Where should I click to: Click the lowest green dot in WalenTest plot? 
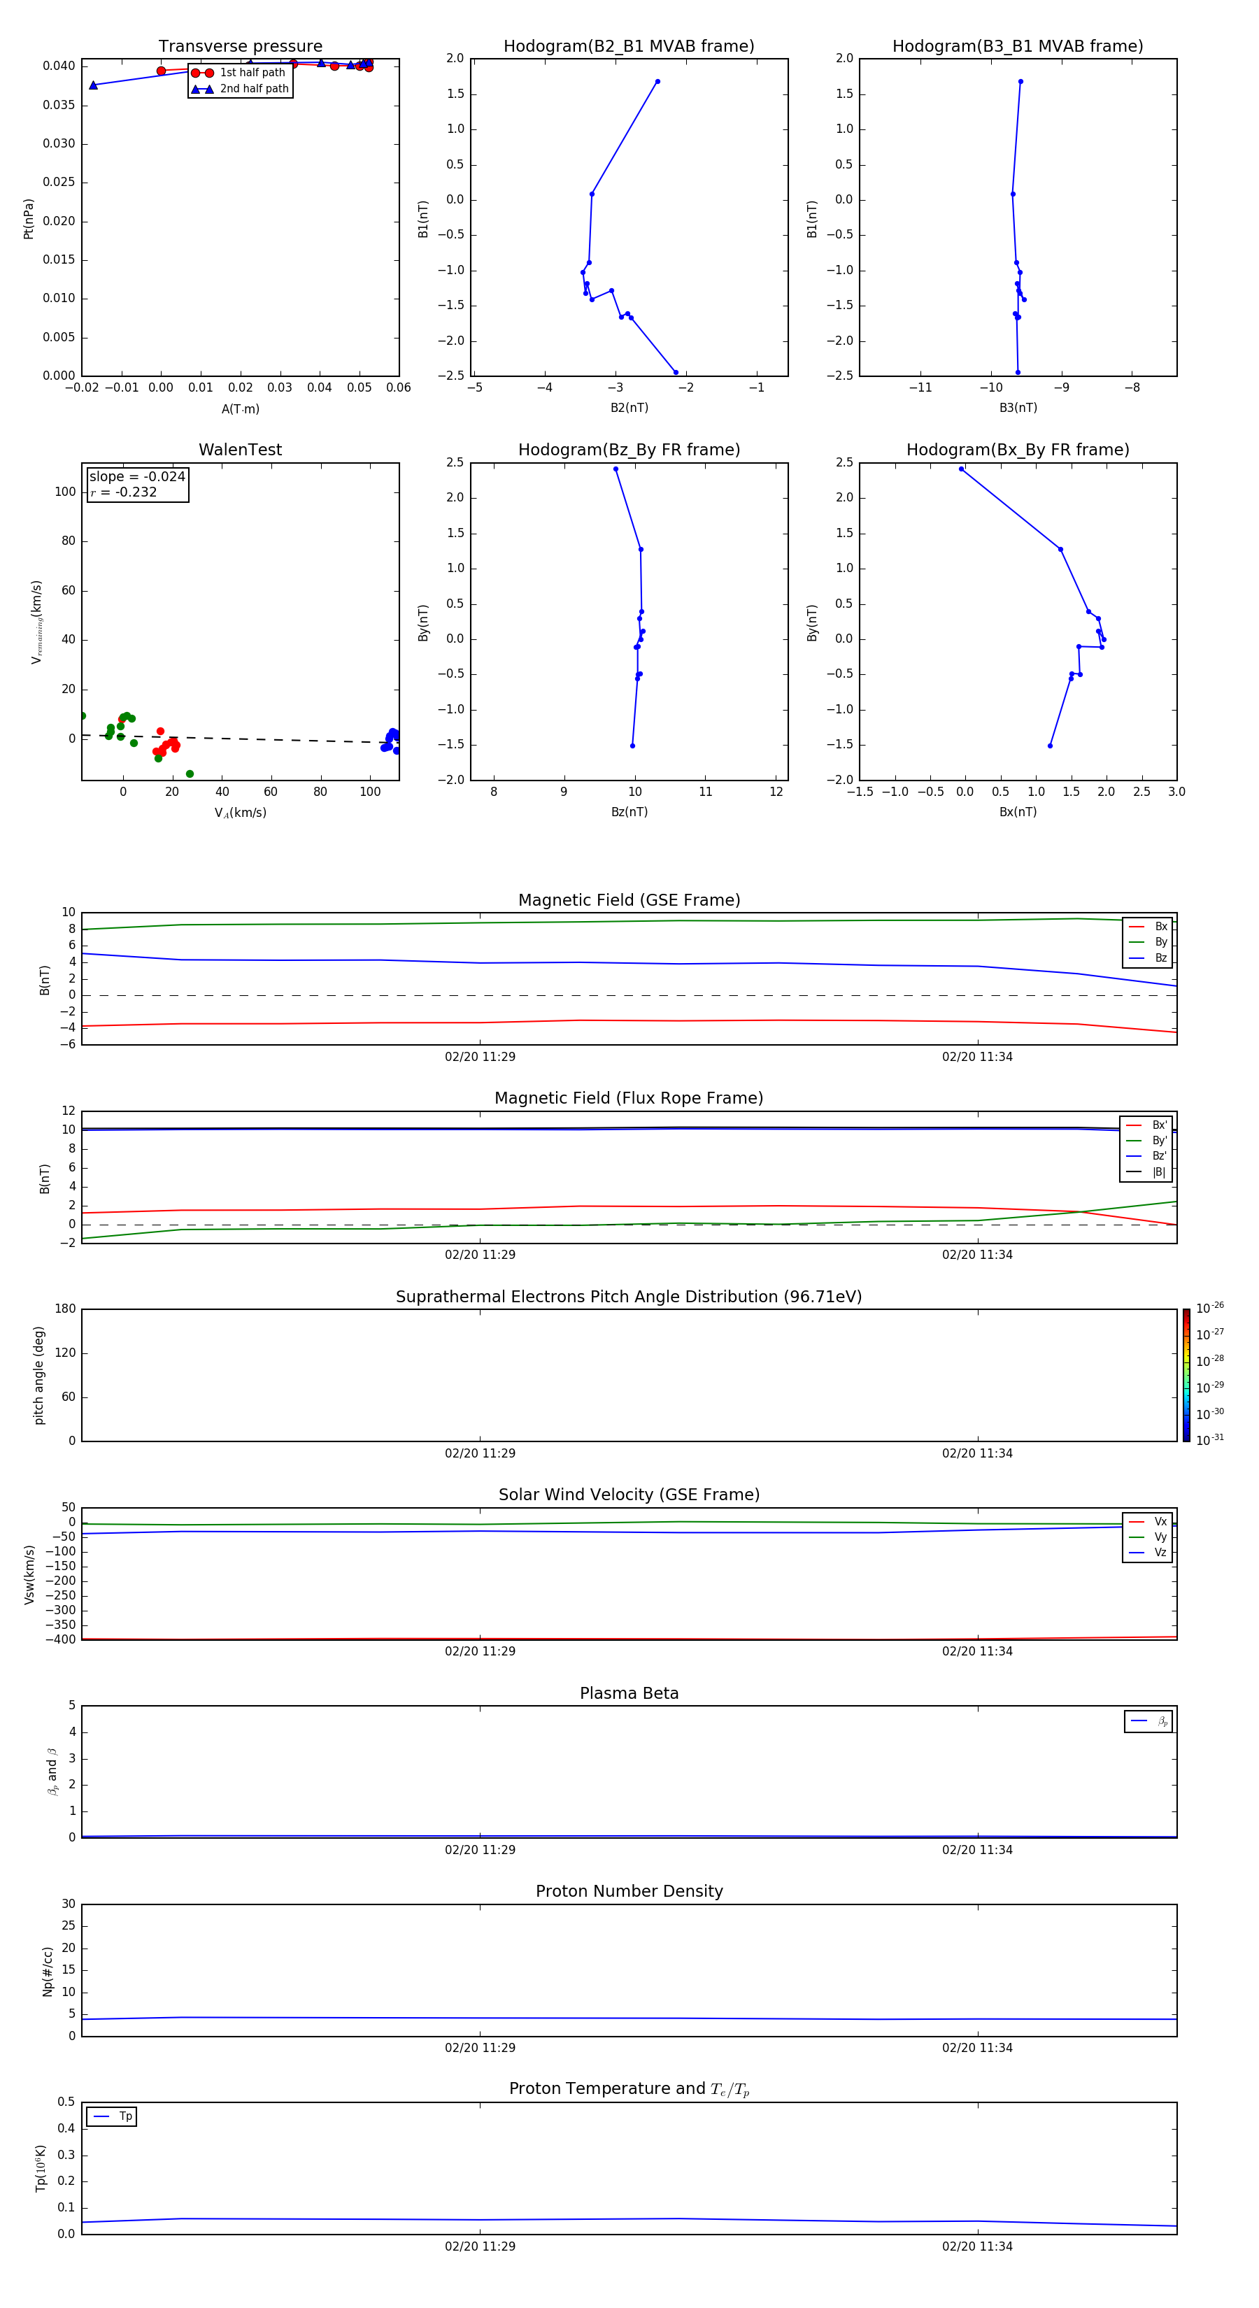coord(190,774)
